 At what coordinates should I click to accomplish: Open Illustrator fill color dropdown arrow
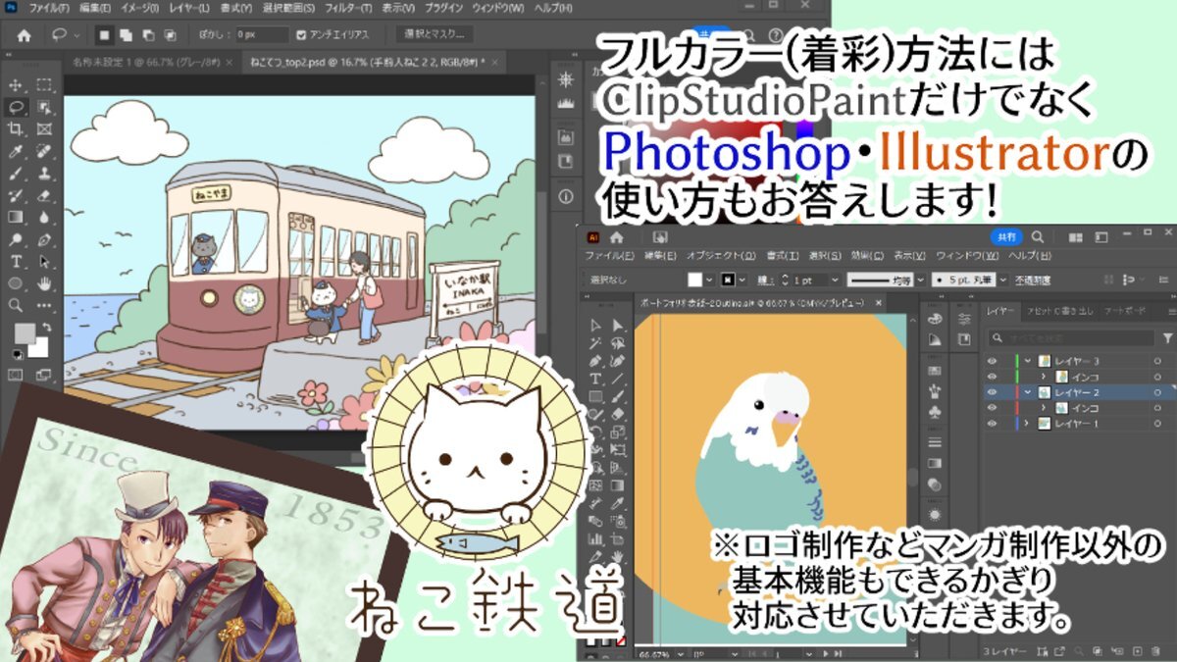[709, 280]
